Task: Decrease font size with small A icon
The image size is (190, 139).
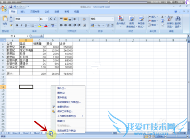Action: 55,19
